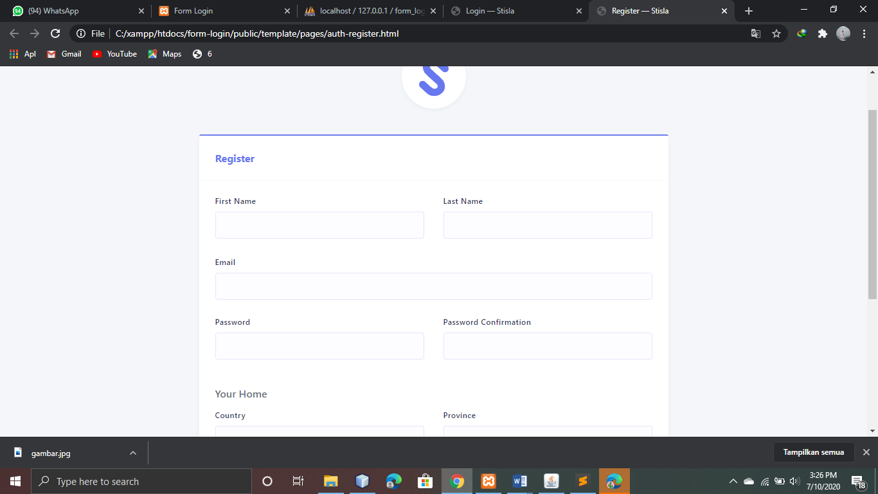Screen dimensions: 878x494
Task: Open Microsoft Word from the taskbar
Action: pos(520,481)
